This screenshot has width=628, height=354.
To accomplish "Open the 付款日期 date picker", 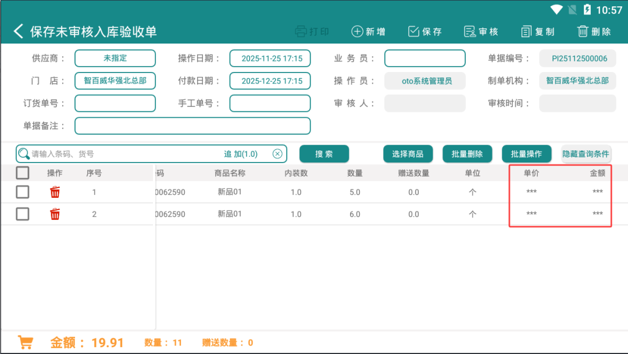I will tap(270, 81).
